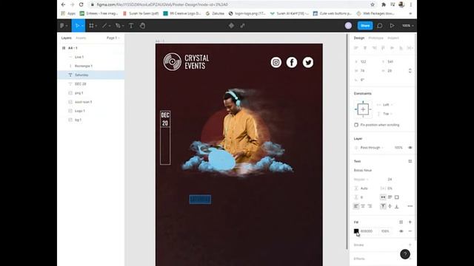Choose auto height text resizing
The height and width of the screenshot is (266, 474).
[390, 197]
